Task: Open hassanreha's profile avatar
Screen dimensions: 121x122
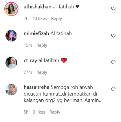Action: 11,89
